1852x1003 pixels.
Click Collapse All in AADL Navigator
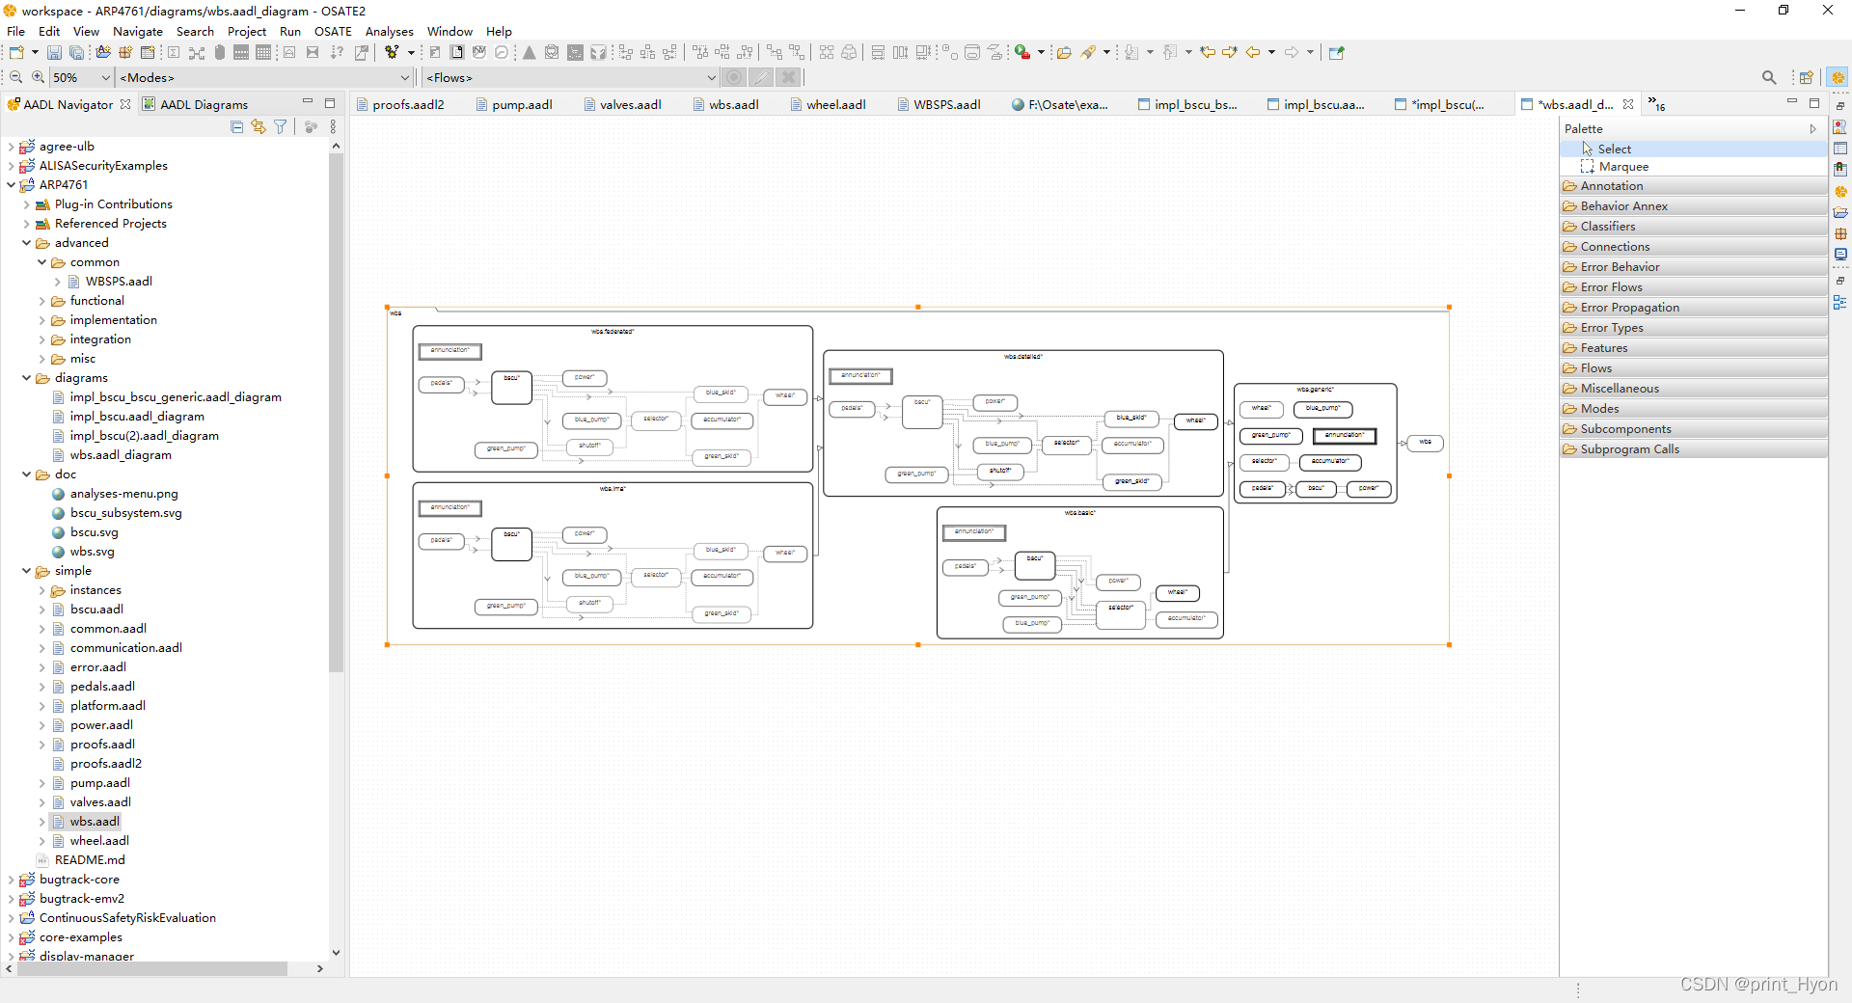237,126
